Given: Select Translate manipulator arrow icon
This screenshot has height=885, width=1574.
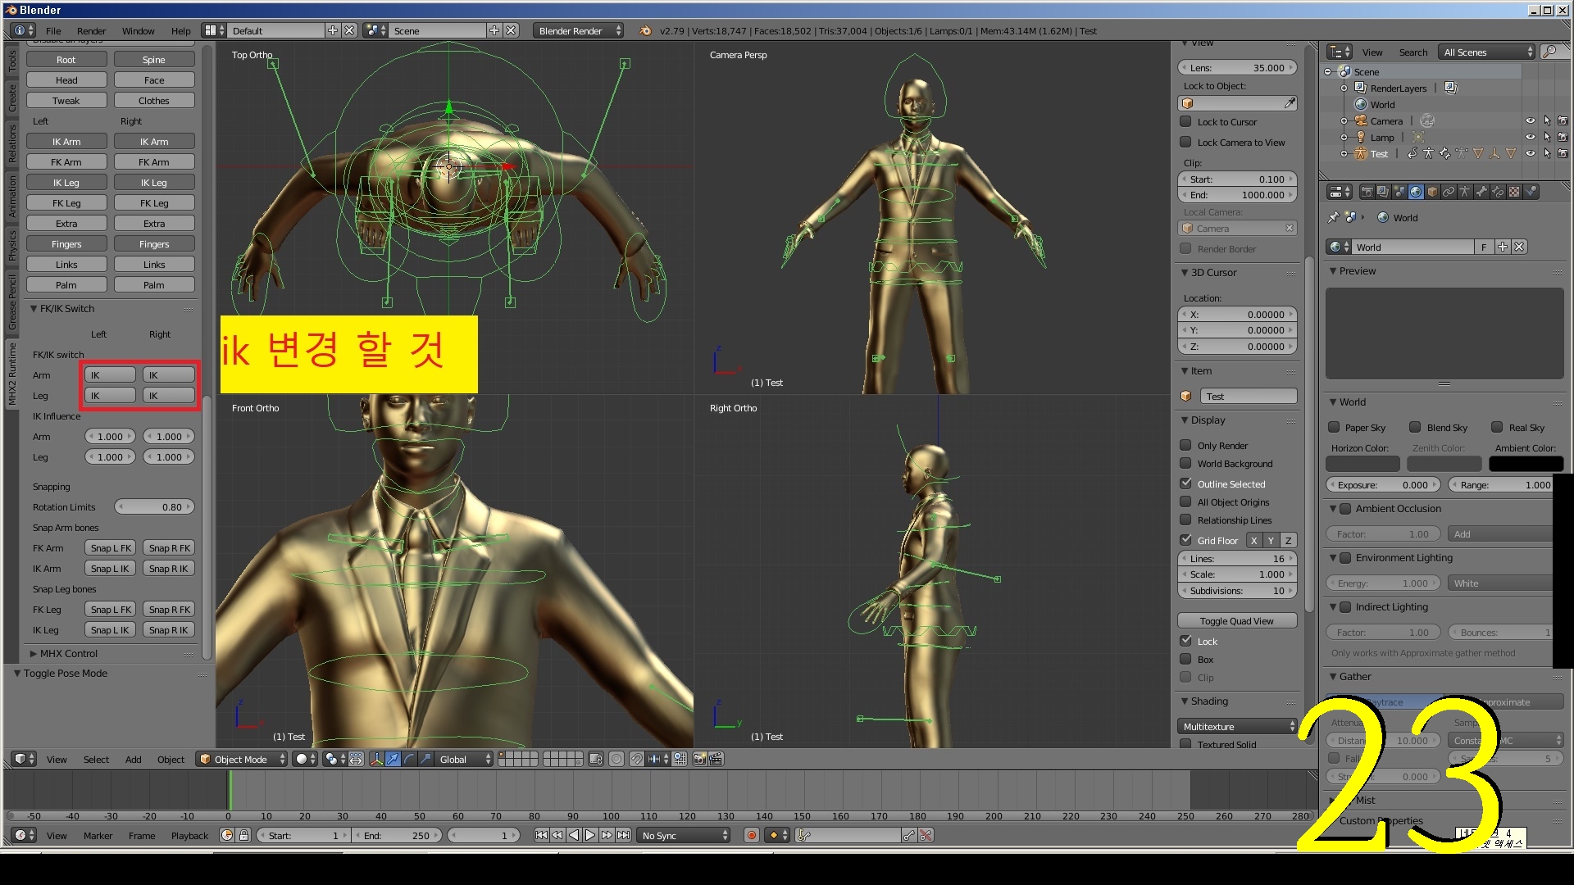Looking at the screenshot, I should pyautogui.click(x=393, y=759).
